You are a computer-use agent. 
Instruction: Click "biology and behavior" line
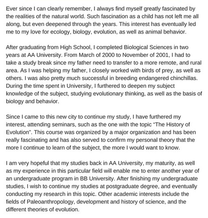(x=33, y=102)
